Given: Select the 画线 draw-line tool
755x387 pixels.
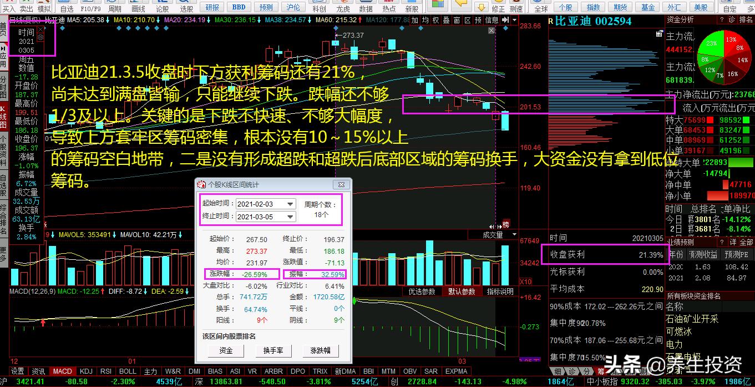Looking at the screenshot, I should (138, 6).
